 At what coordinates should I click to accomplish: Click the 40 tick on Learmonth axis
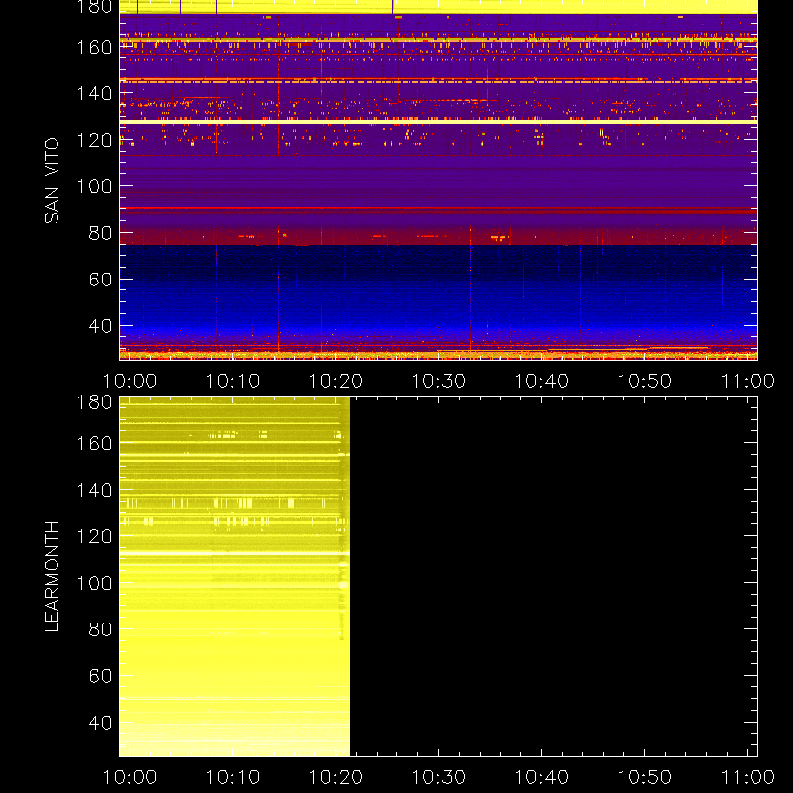100,723
